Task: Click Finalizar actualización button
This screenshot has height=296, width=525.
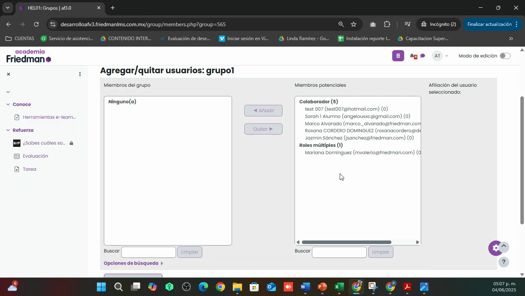Action: 493,24
